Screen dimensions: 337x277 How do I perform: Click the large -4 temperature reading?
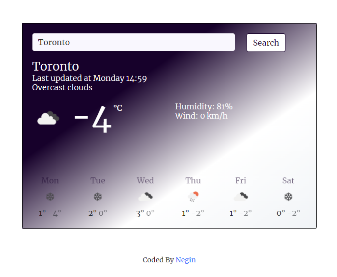pyautogui.click(x=93, y=120)
